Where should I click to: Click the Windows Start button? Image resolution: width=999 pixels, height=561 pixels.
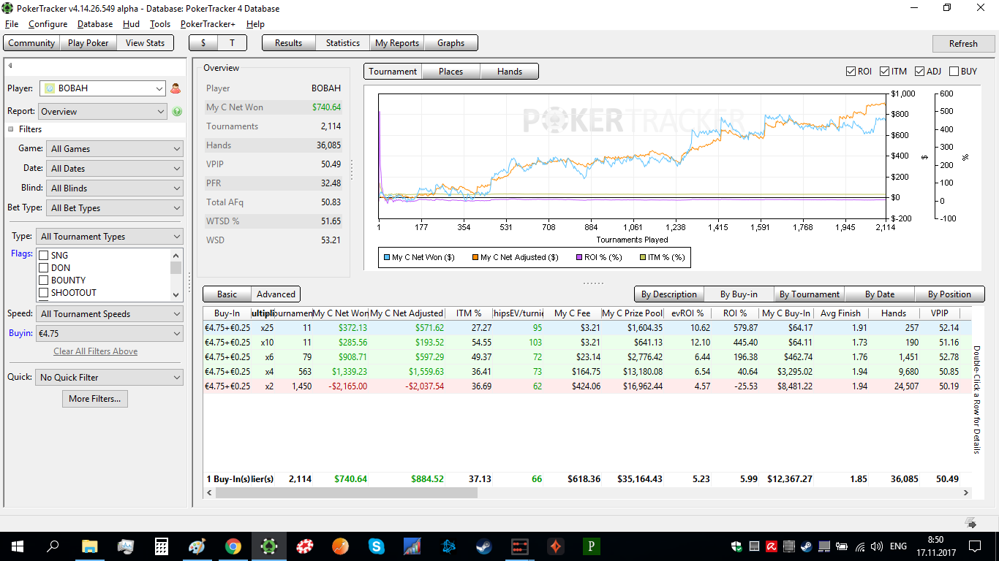(18, 546)
